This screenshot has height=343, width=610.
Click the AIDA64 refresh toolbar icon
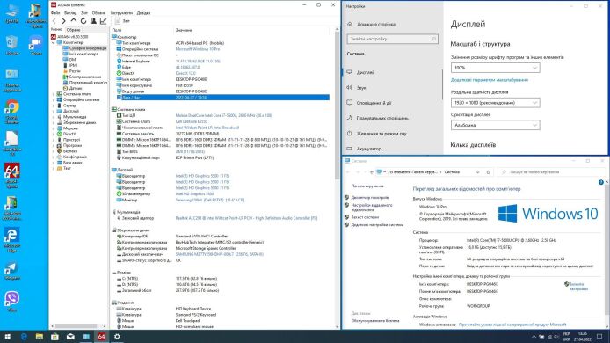[84, 21]
